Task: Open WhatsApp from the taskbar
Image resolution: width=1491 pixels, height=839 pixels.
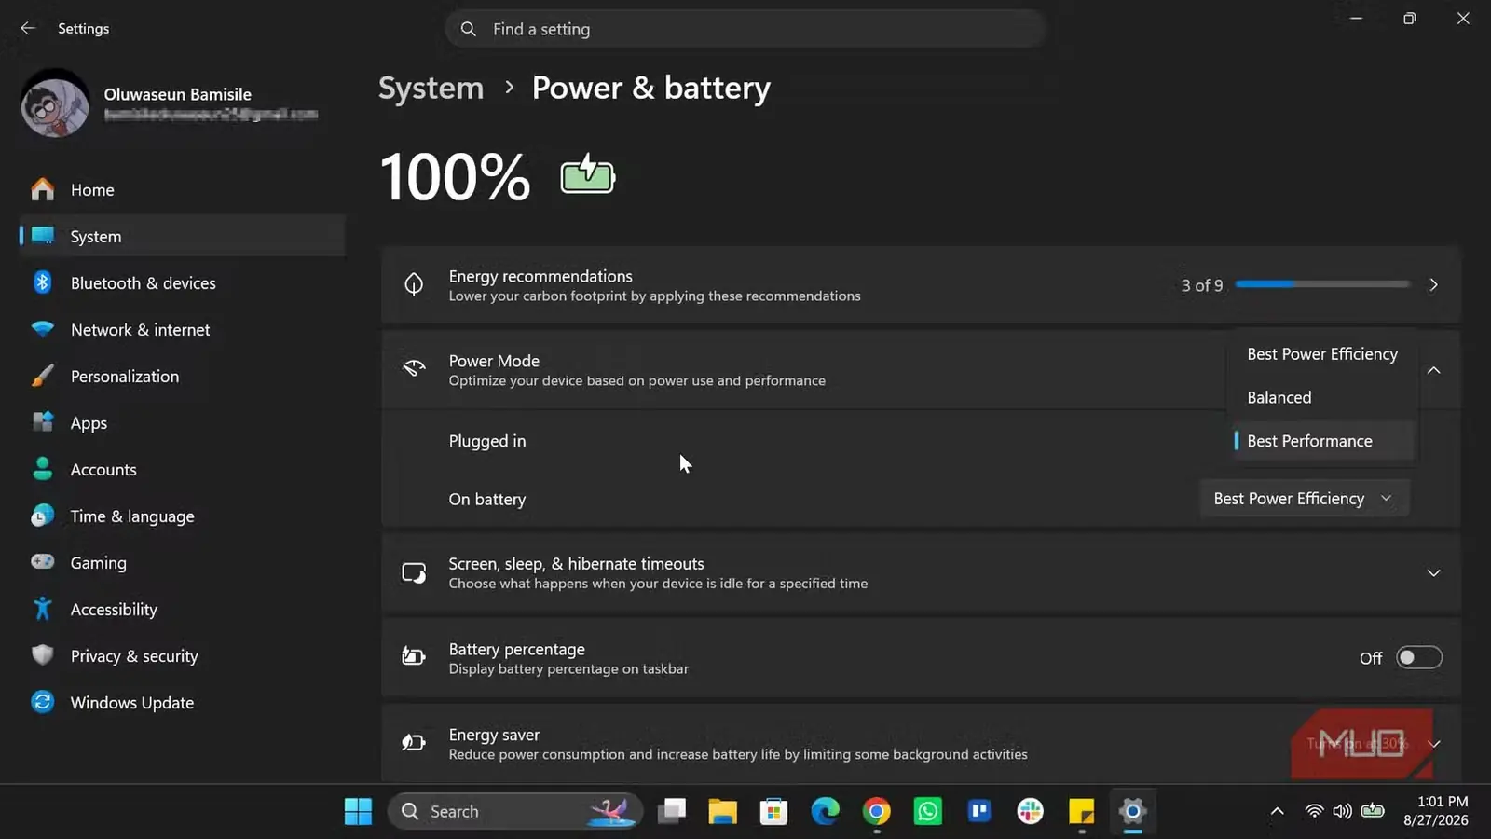Action: (928, 811)
